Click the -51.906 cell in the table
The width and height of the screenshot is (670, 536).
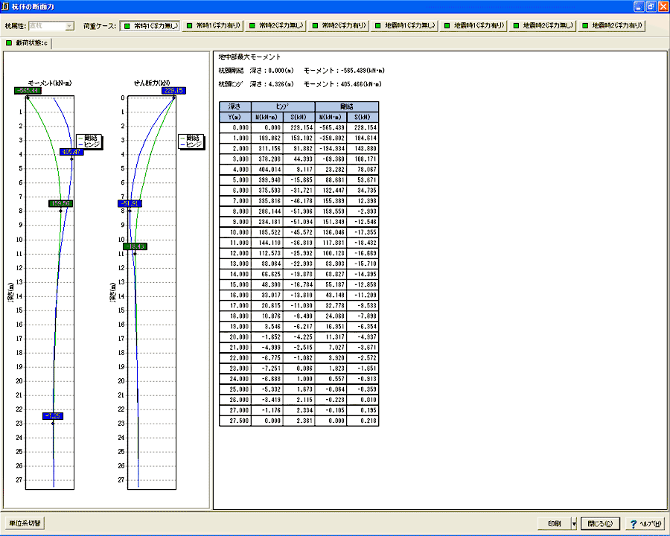[299, 211]
